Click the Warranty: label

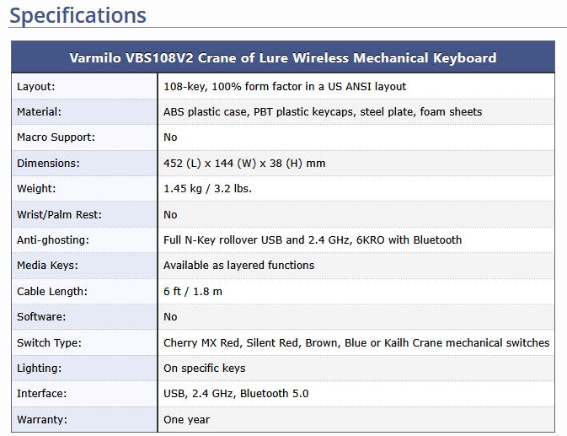tap(42, 419)
